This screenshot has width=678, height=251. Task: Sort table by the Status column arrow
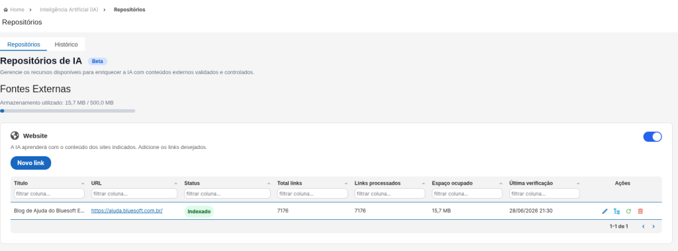point(269,183)
